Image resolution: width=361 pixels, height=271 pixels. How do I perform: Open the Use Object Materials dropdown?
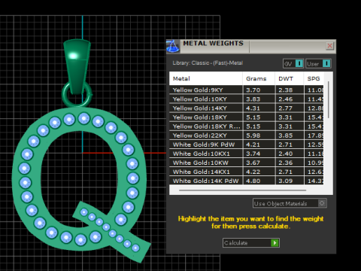click(290, 203)
